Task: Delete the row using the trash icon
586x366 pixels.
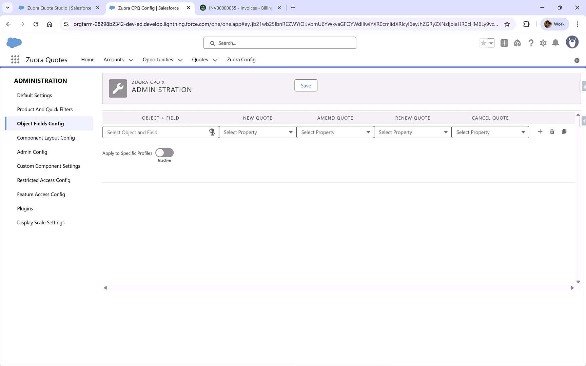Action: (552, 131)
